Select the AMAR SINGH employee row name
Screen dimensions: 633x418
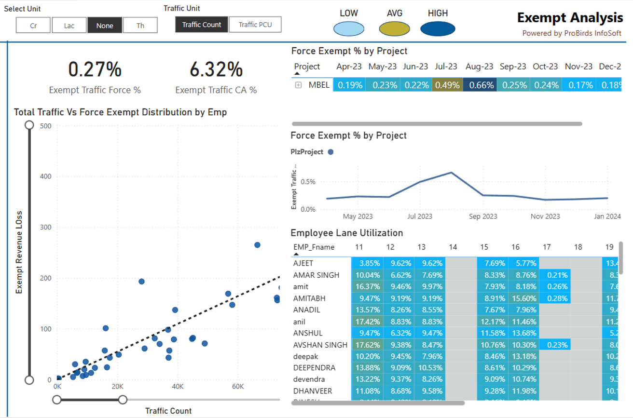[316, 275]
